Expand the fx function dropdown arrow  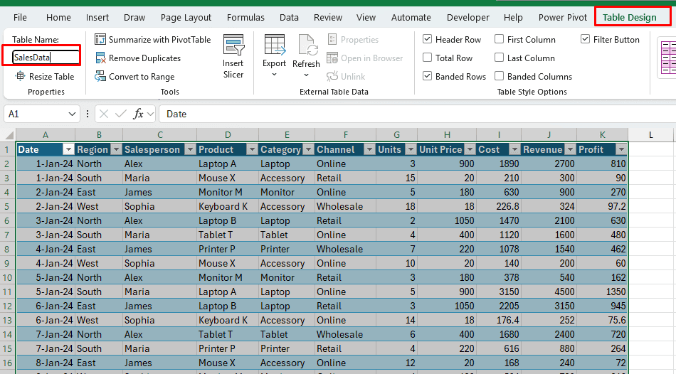pos(150,114)
